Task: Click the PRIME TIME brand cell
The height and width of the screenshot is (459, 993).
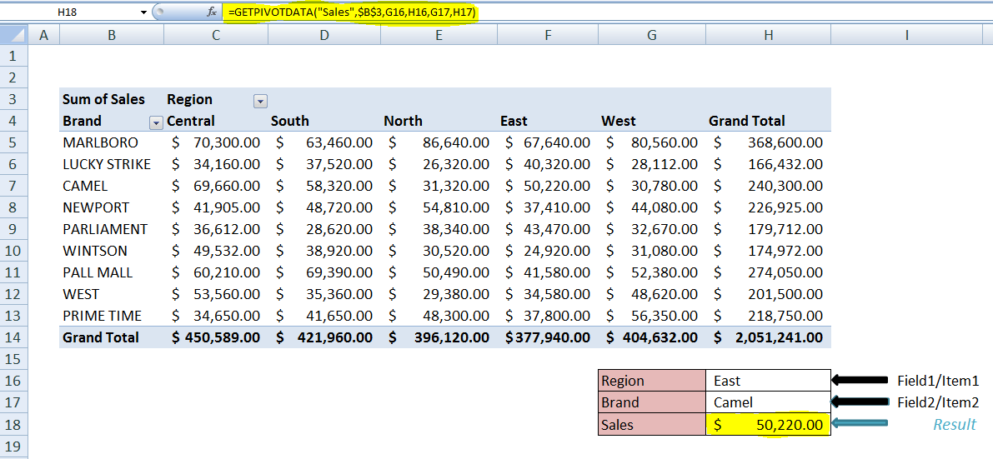Action: (112, 316)
